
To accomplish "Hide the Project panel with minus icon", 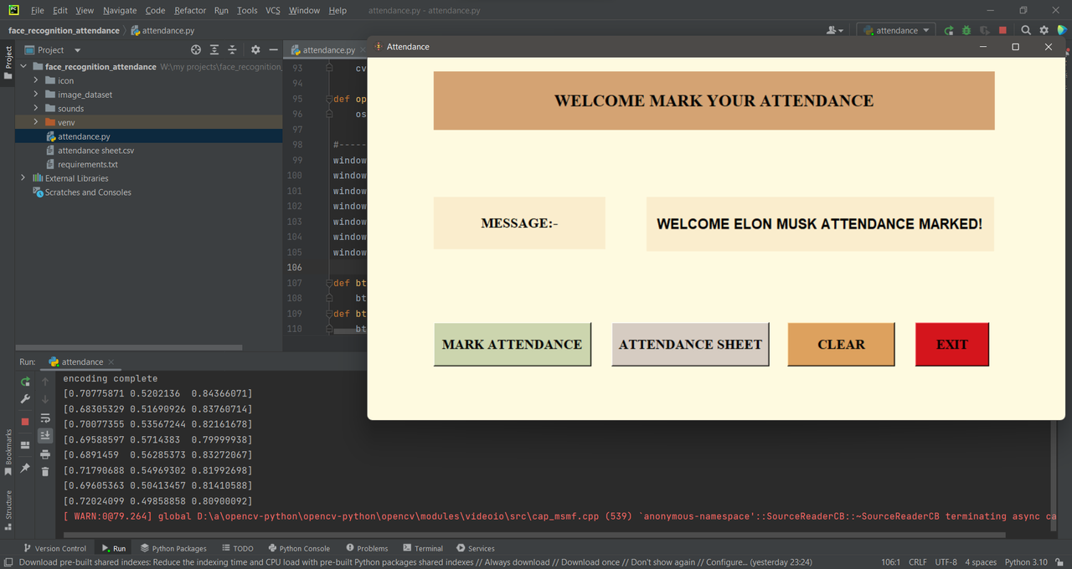I will [x=273, y=50].
